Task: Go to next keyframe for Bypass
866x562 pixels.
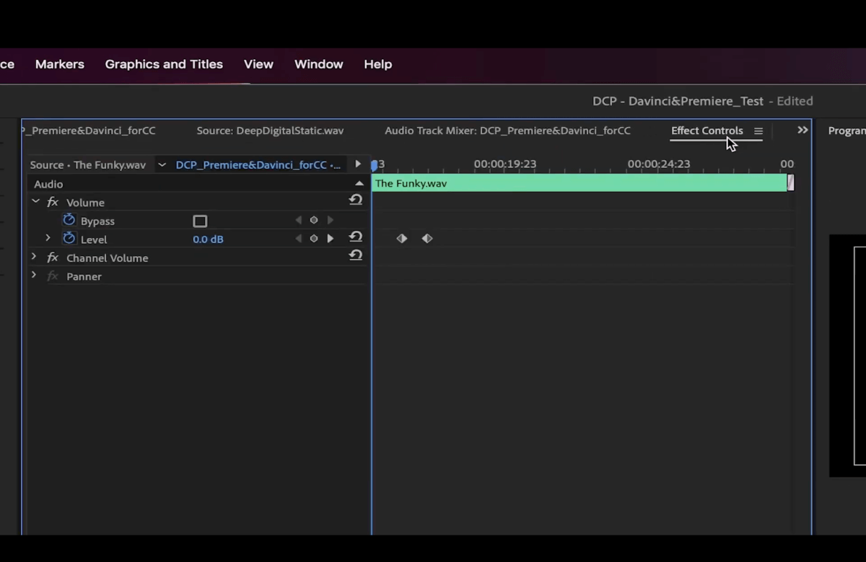Action: tap(331, 220)
